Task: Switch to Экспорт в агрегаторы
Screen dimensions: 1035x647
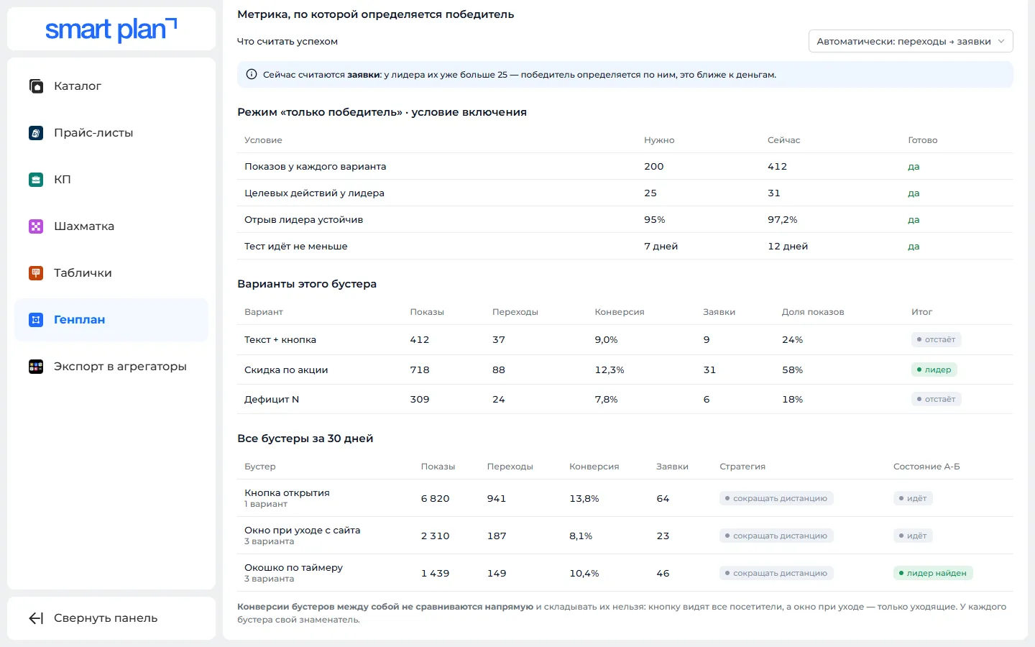Action: [111, 367]
